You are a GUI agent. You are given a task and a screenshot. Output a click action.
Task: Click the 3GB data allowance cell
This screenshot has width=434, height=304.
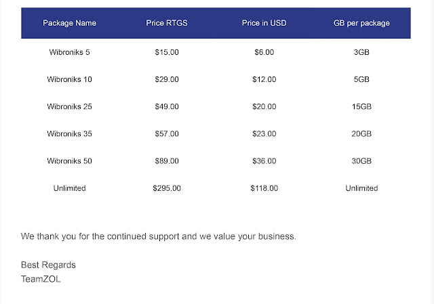[361, 52]
